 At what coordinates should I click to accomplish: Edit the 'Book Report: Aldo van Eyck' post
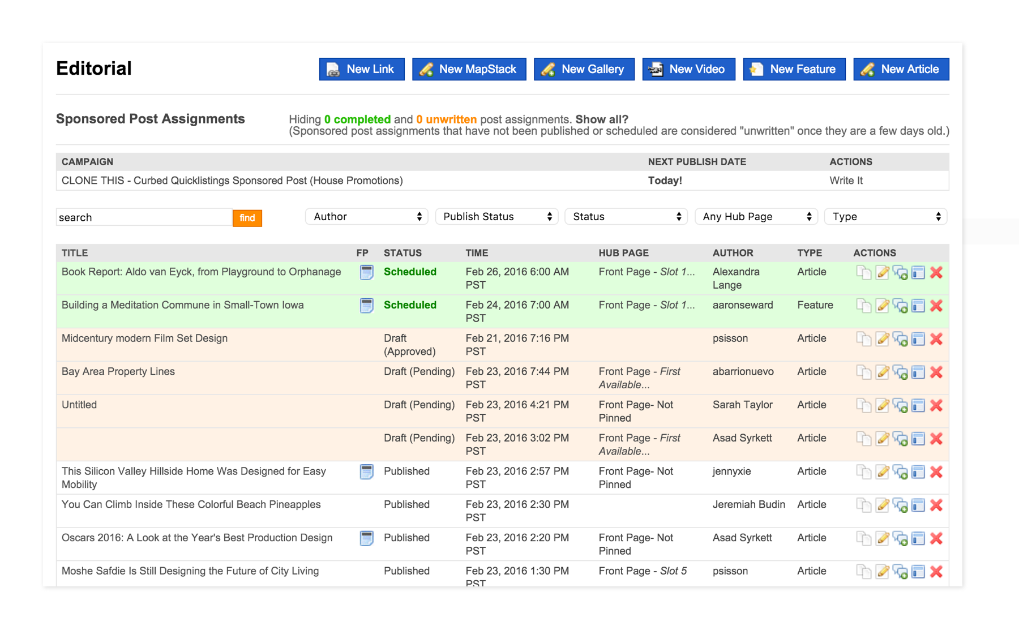click(882, 273)
